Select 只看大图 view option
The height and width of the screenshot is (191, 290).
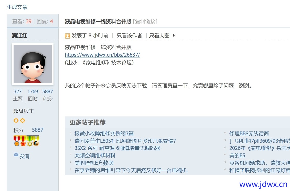click(159, 35)
